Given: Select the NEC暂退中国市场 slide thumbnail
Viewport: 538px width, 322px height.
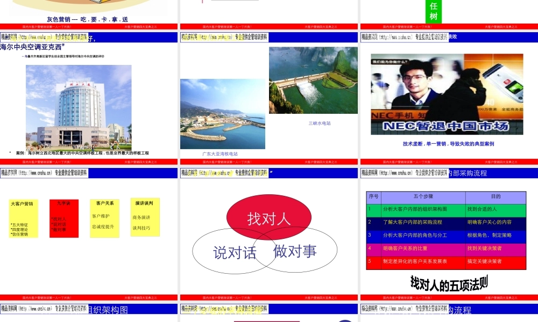Looking at the screenshot, I should (449, 98).
